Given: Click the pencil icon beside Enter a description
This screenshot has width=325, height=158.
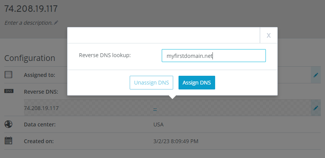Looking at the screenshot, I should point(56,23).
